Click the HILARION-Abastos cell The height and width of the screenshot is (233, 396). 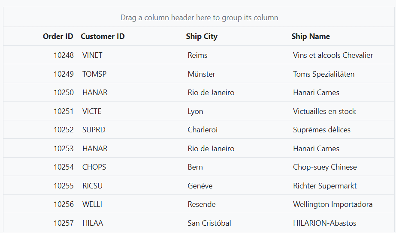coord(324,223)
